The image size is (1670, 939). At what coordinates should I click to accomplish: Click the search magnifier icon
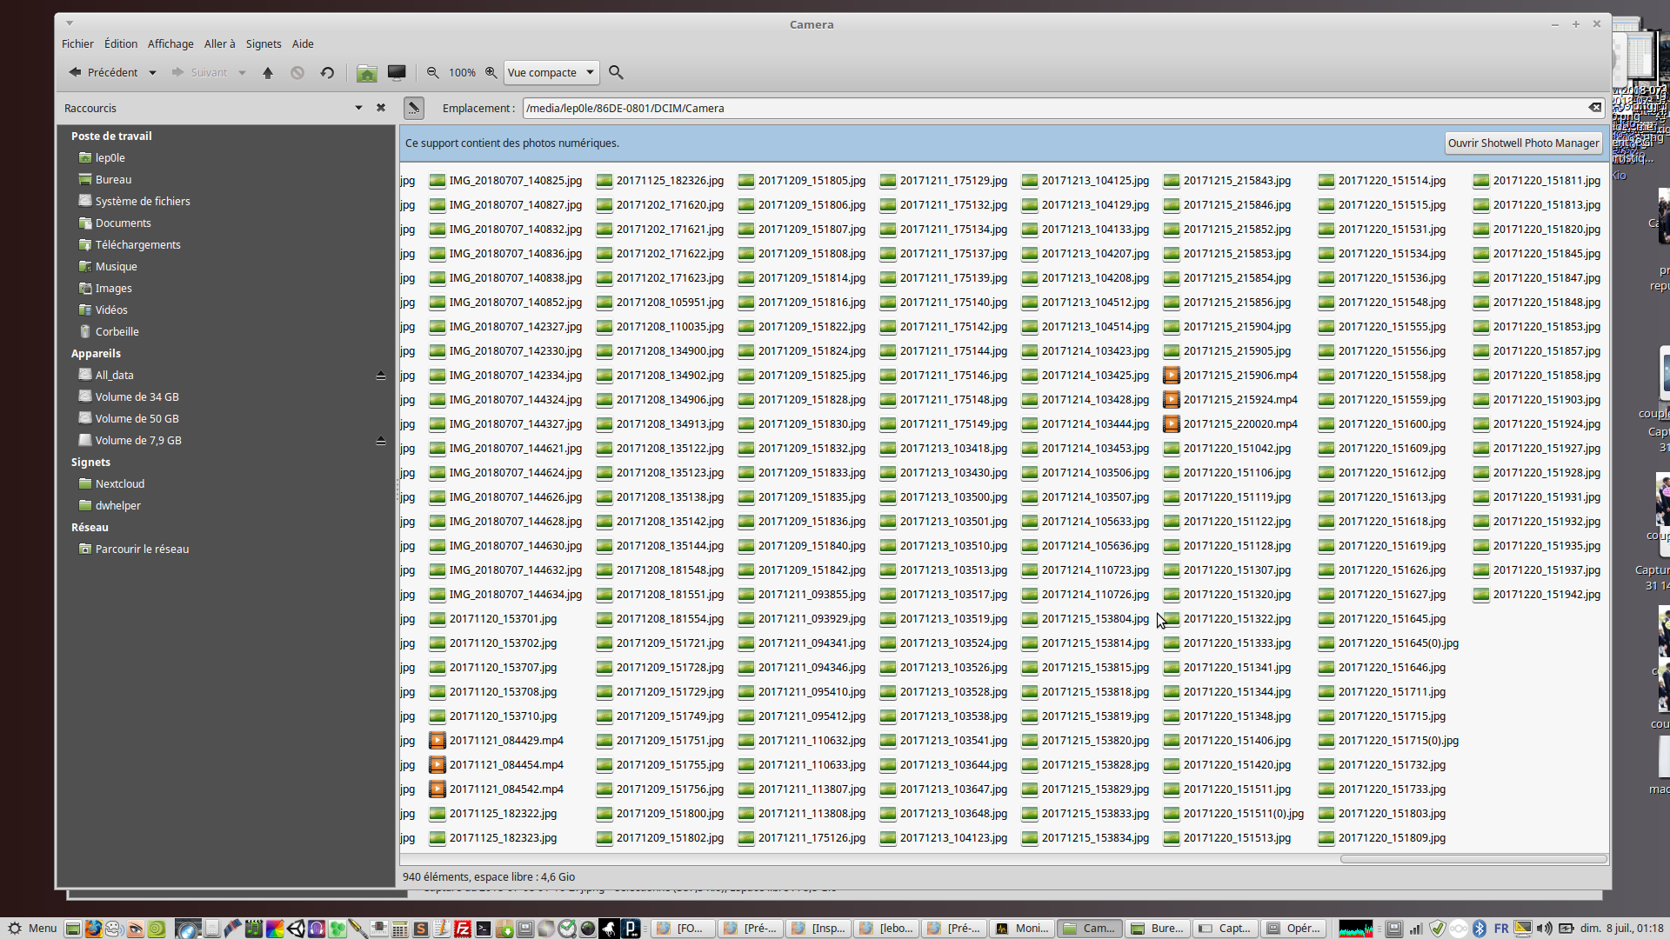click(616, 73)
